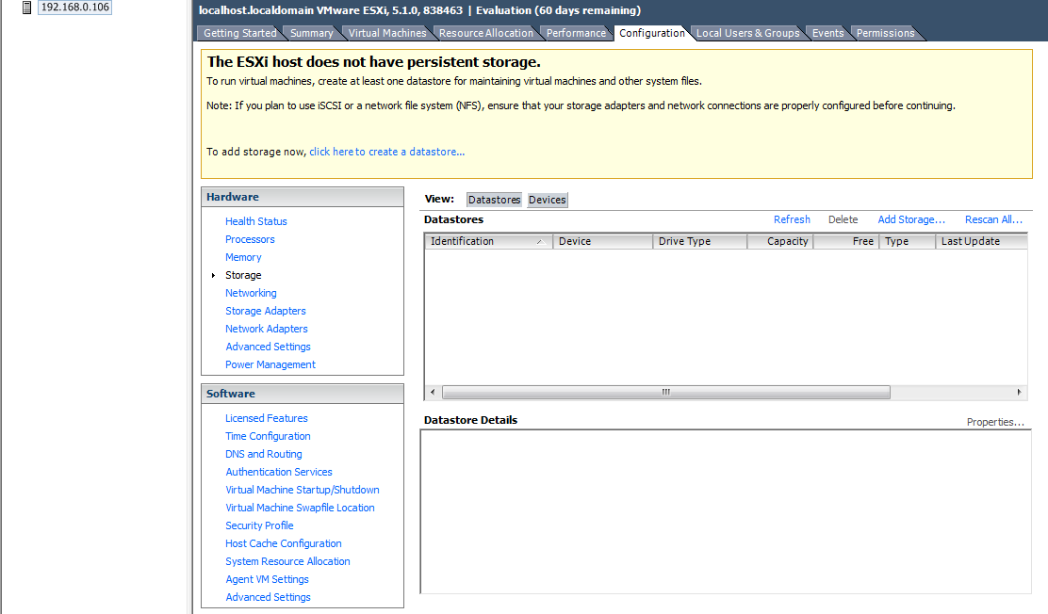Click the datastore list left scroll arrow
The height and width of the screenshot is (614, 1048).
pyautogui.click(x=433, y=392)
